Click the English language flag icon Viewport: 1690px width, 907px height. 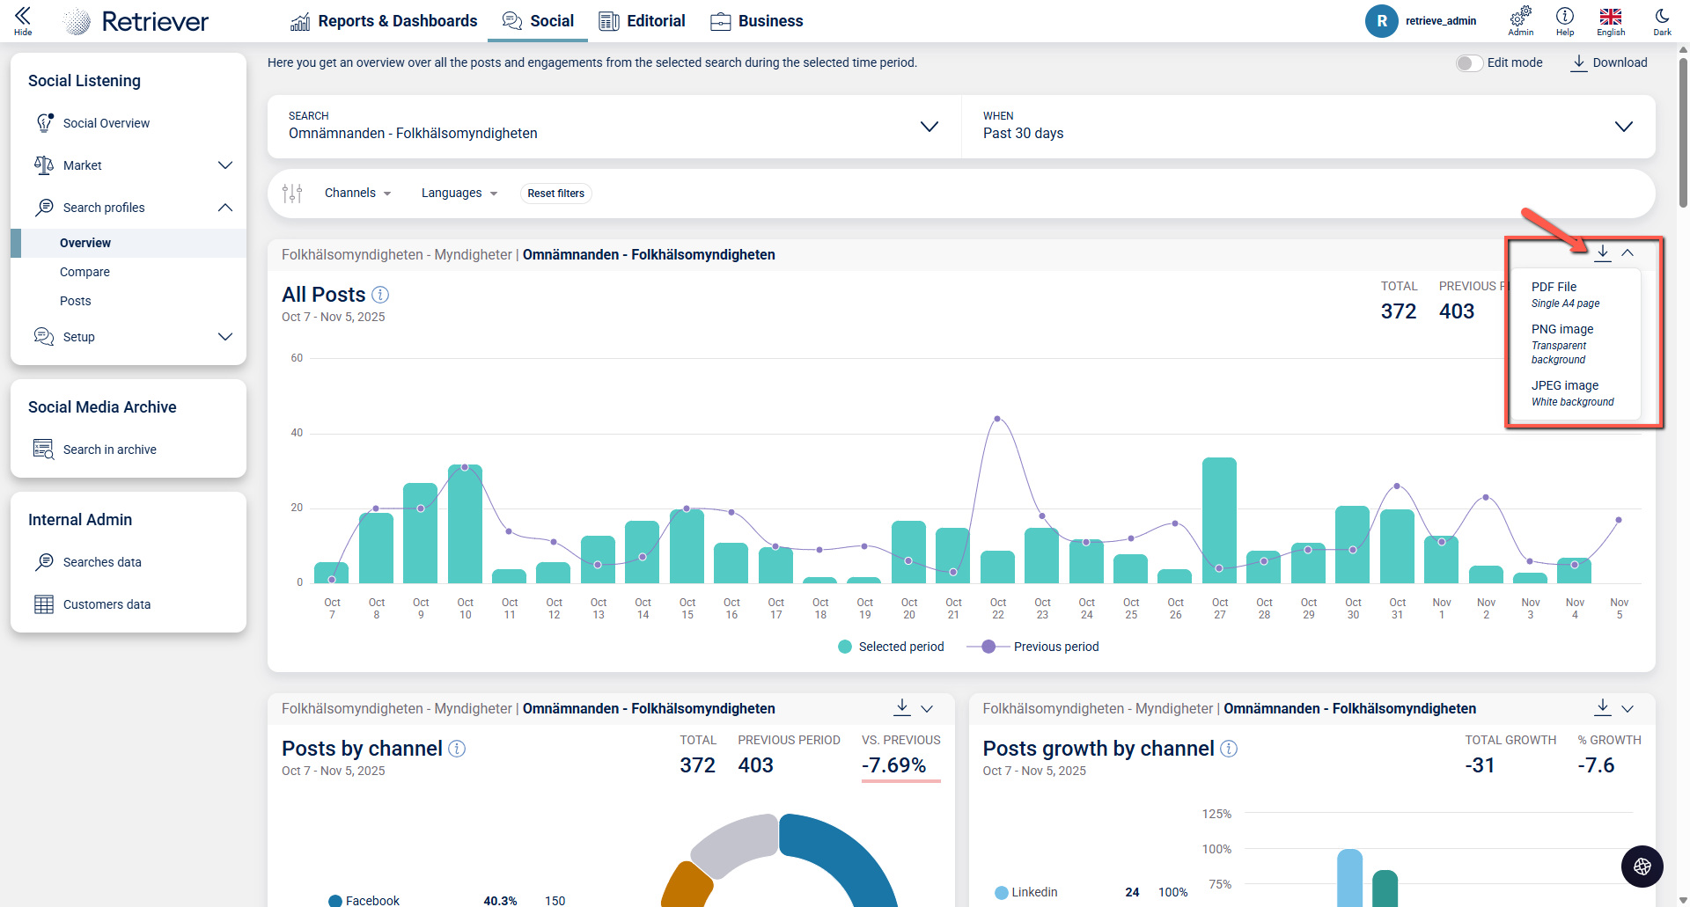tap(1611, 17)
